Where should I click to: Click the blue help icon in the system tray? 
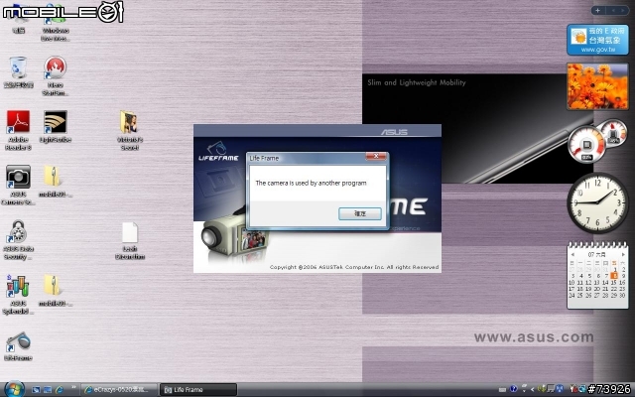pyautogui.click(x=513, y=389)
